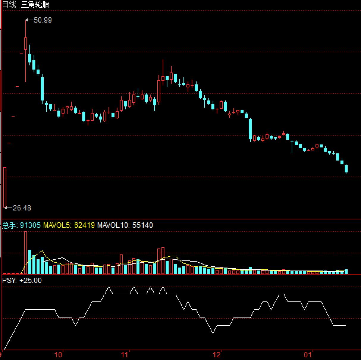
Task: Click the first red candle above 26.48
Action: [x=5, y=187]
